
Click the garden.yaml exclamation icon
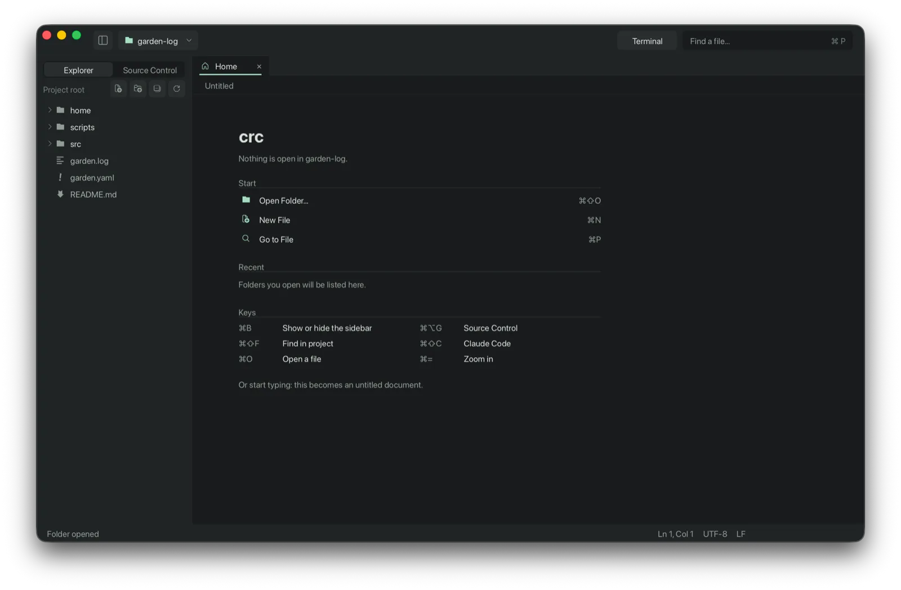[x=60, y=177]
